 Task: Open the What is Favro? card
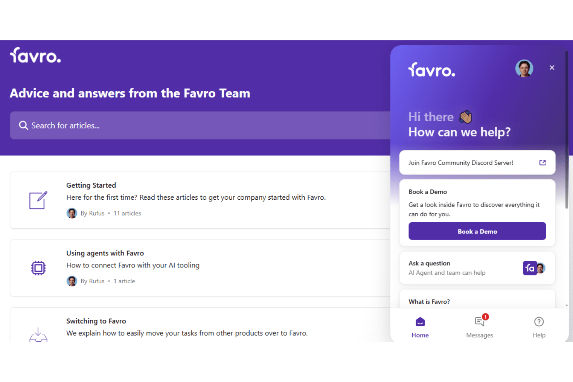477,299
